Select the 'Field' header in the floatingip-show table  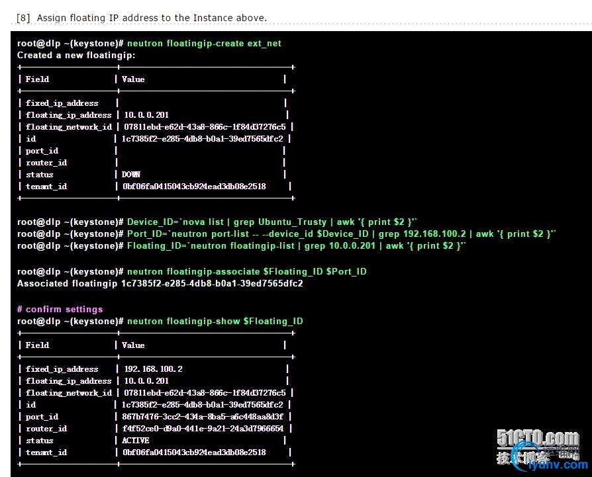[x=37, y=345]
